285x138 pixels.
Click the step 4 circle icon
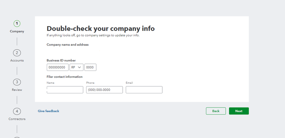[x=17, y=111]
